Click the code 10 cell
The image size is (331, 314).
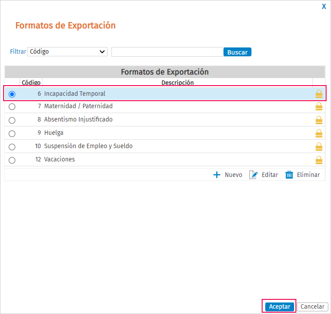click(x=38, y=146)
